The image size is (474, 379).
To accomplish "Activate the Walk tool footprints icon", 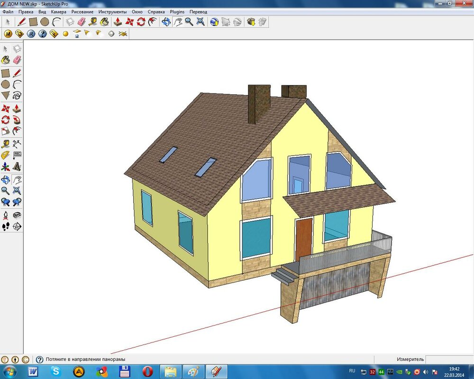I will [5, 227].
